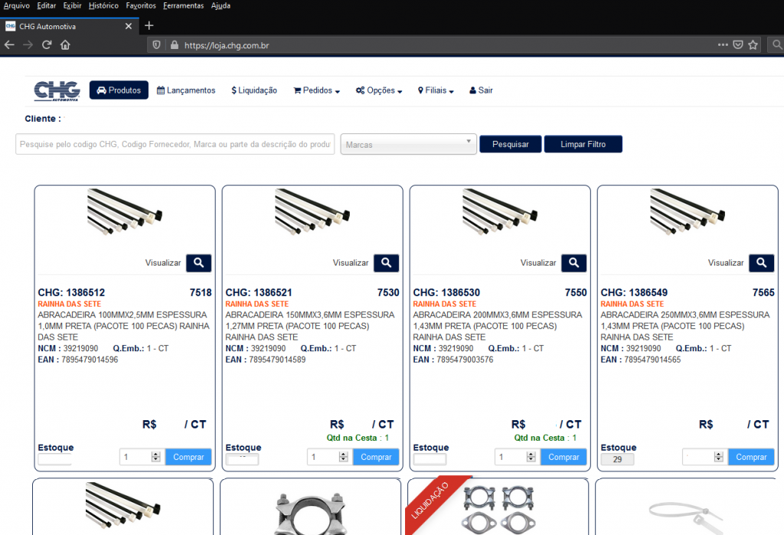Expand the Opções dropdown menu
Viewport: 784px width, 535px height.
pyautogui.click(x=379, y=90)
